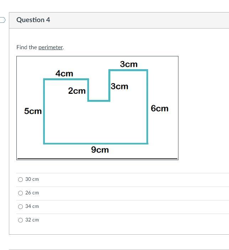Click the 6cm label right of the shape
This screenshot has height=250, width=229.
click(160, 108)
